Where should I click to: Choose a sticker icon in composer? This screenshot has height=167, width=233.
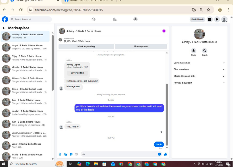pyautogui.click(x=71, y=154)
